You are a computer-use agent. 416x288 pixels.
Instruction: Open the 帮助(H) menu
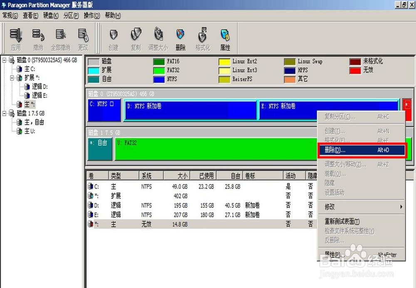[x=113, y=16]
